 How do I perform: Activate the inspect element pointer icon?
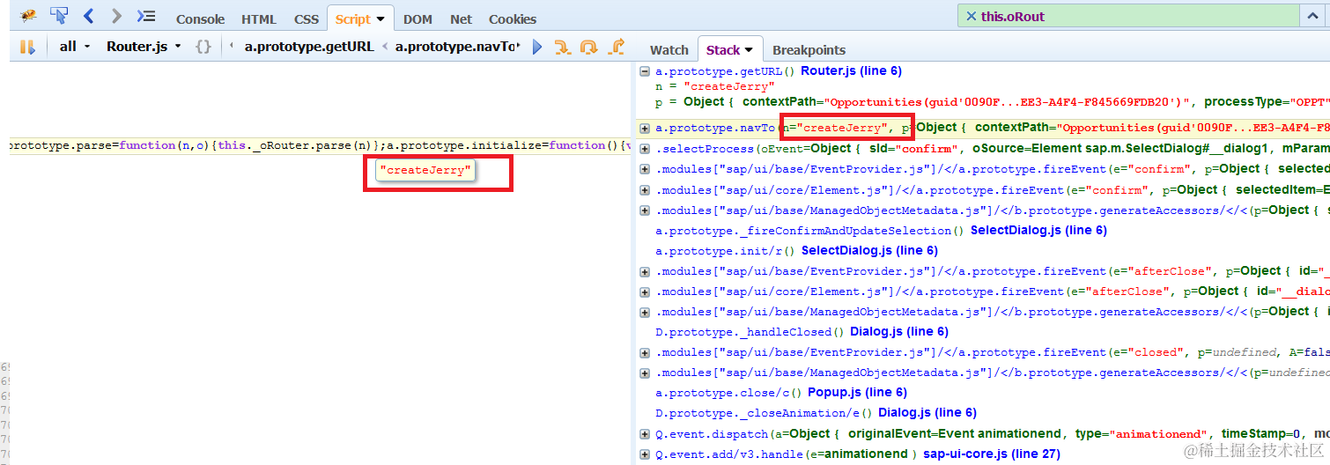coord(59,16)
